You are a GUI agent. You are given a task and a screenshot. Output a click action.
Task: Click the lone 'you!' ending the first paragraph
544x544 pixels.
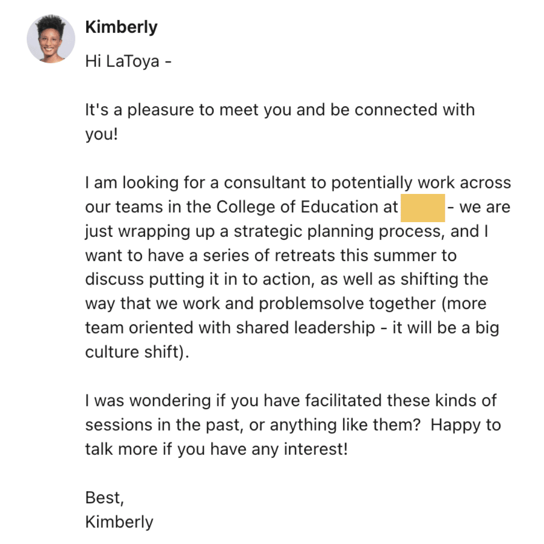[x=102, y=134]
